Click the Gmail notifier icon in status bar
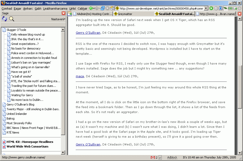 tap(153, 157)
